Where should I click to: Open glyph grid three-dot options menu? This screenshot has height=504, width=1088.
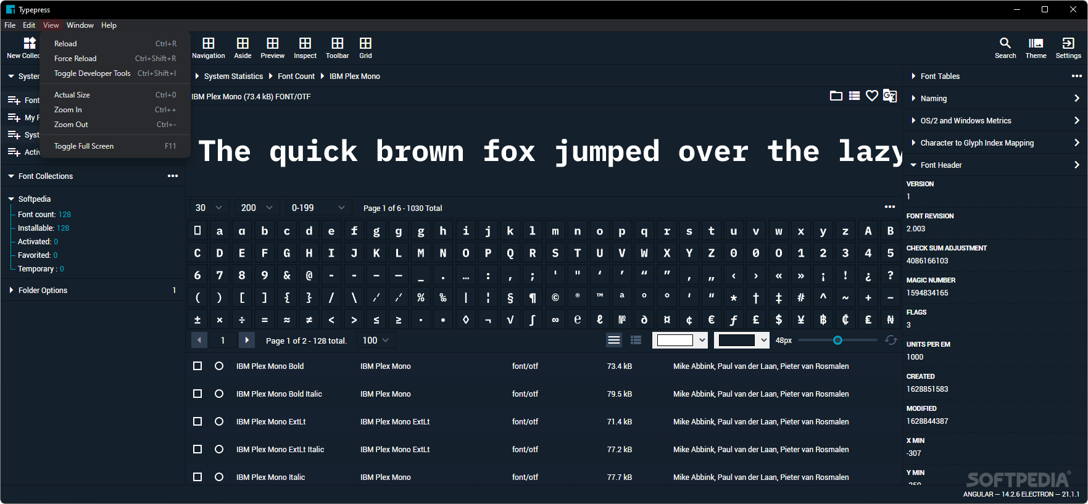pyautogui.click(x=890, y=207)
